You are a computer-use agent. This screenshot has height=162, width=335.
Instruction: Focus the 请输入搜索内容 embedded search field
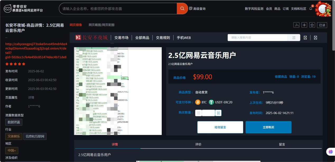[258, 38]
